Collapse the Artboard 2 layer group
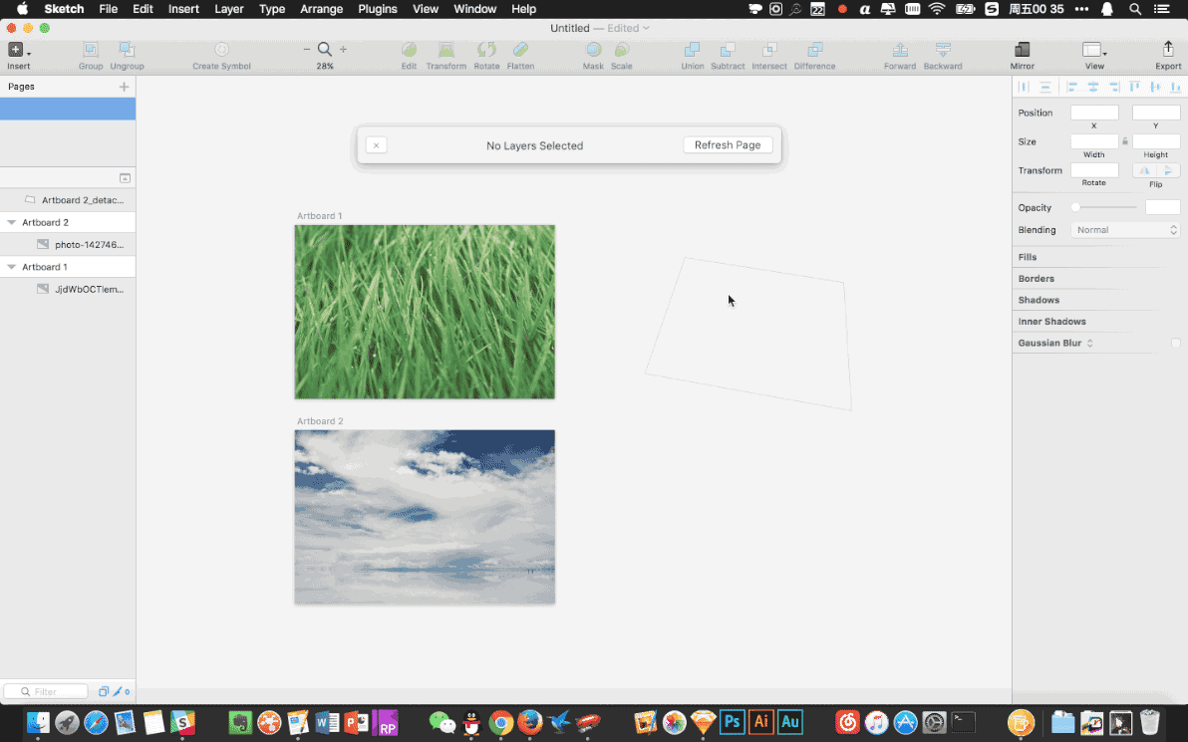This screenshot has height=742, width=1188. 11,223
